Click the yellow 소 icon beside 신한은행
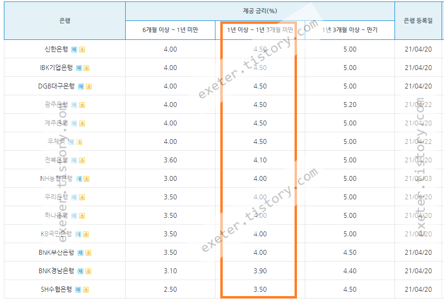The image size is (444, 299). tap(82, 50)
